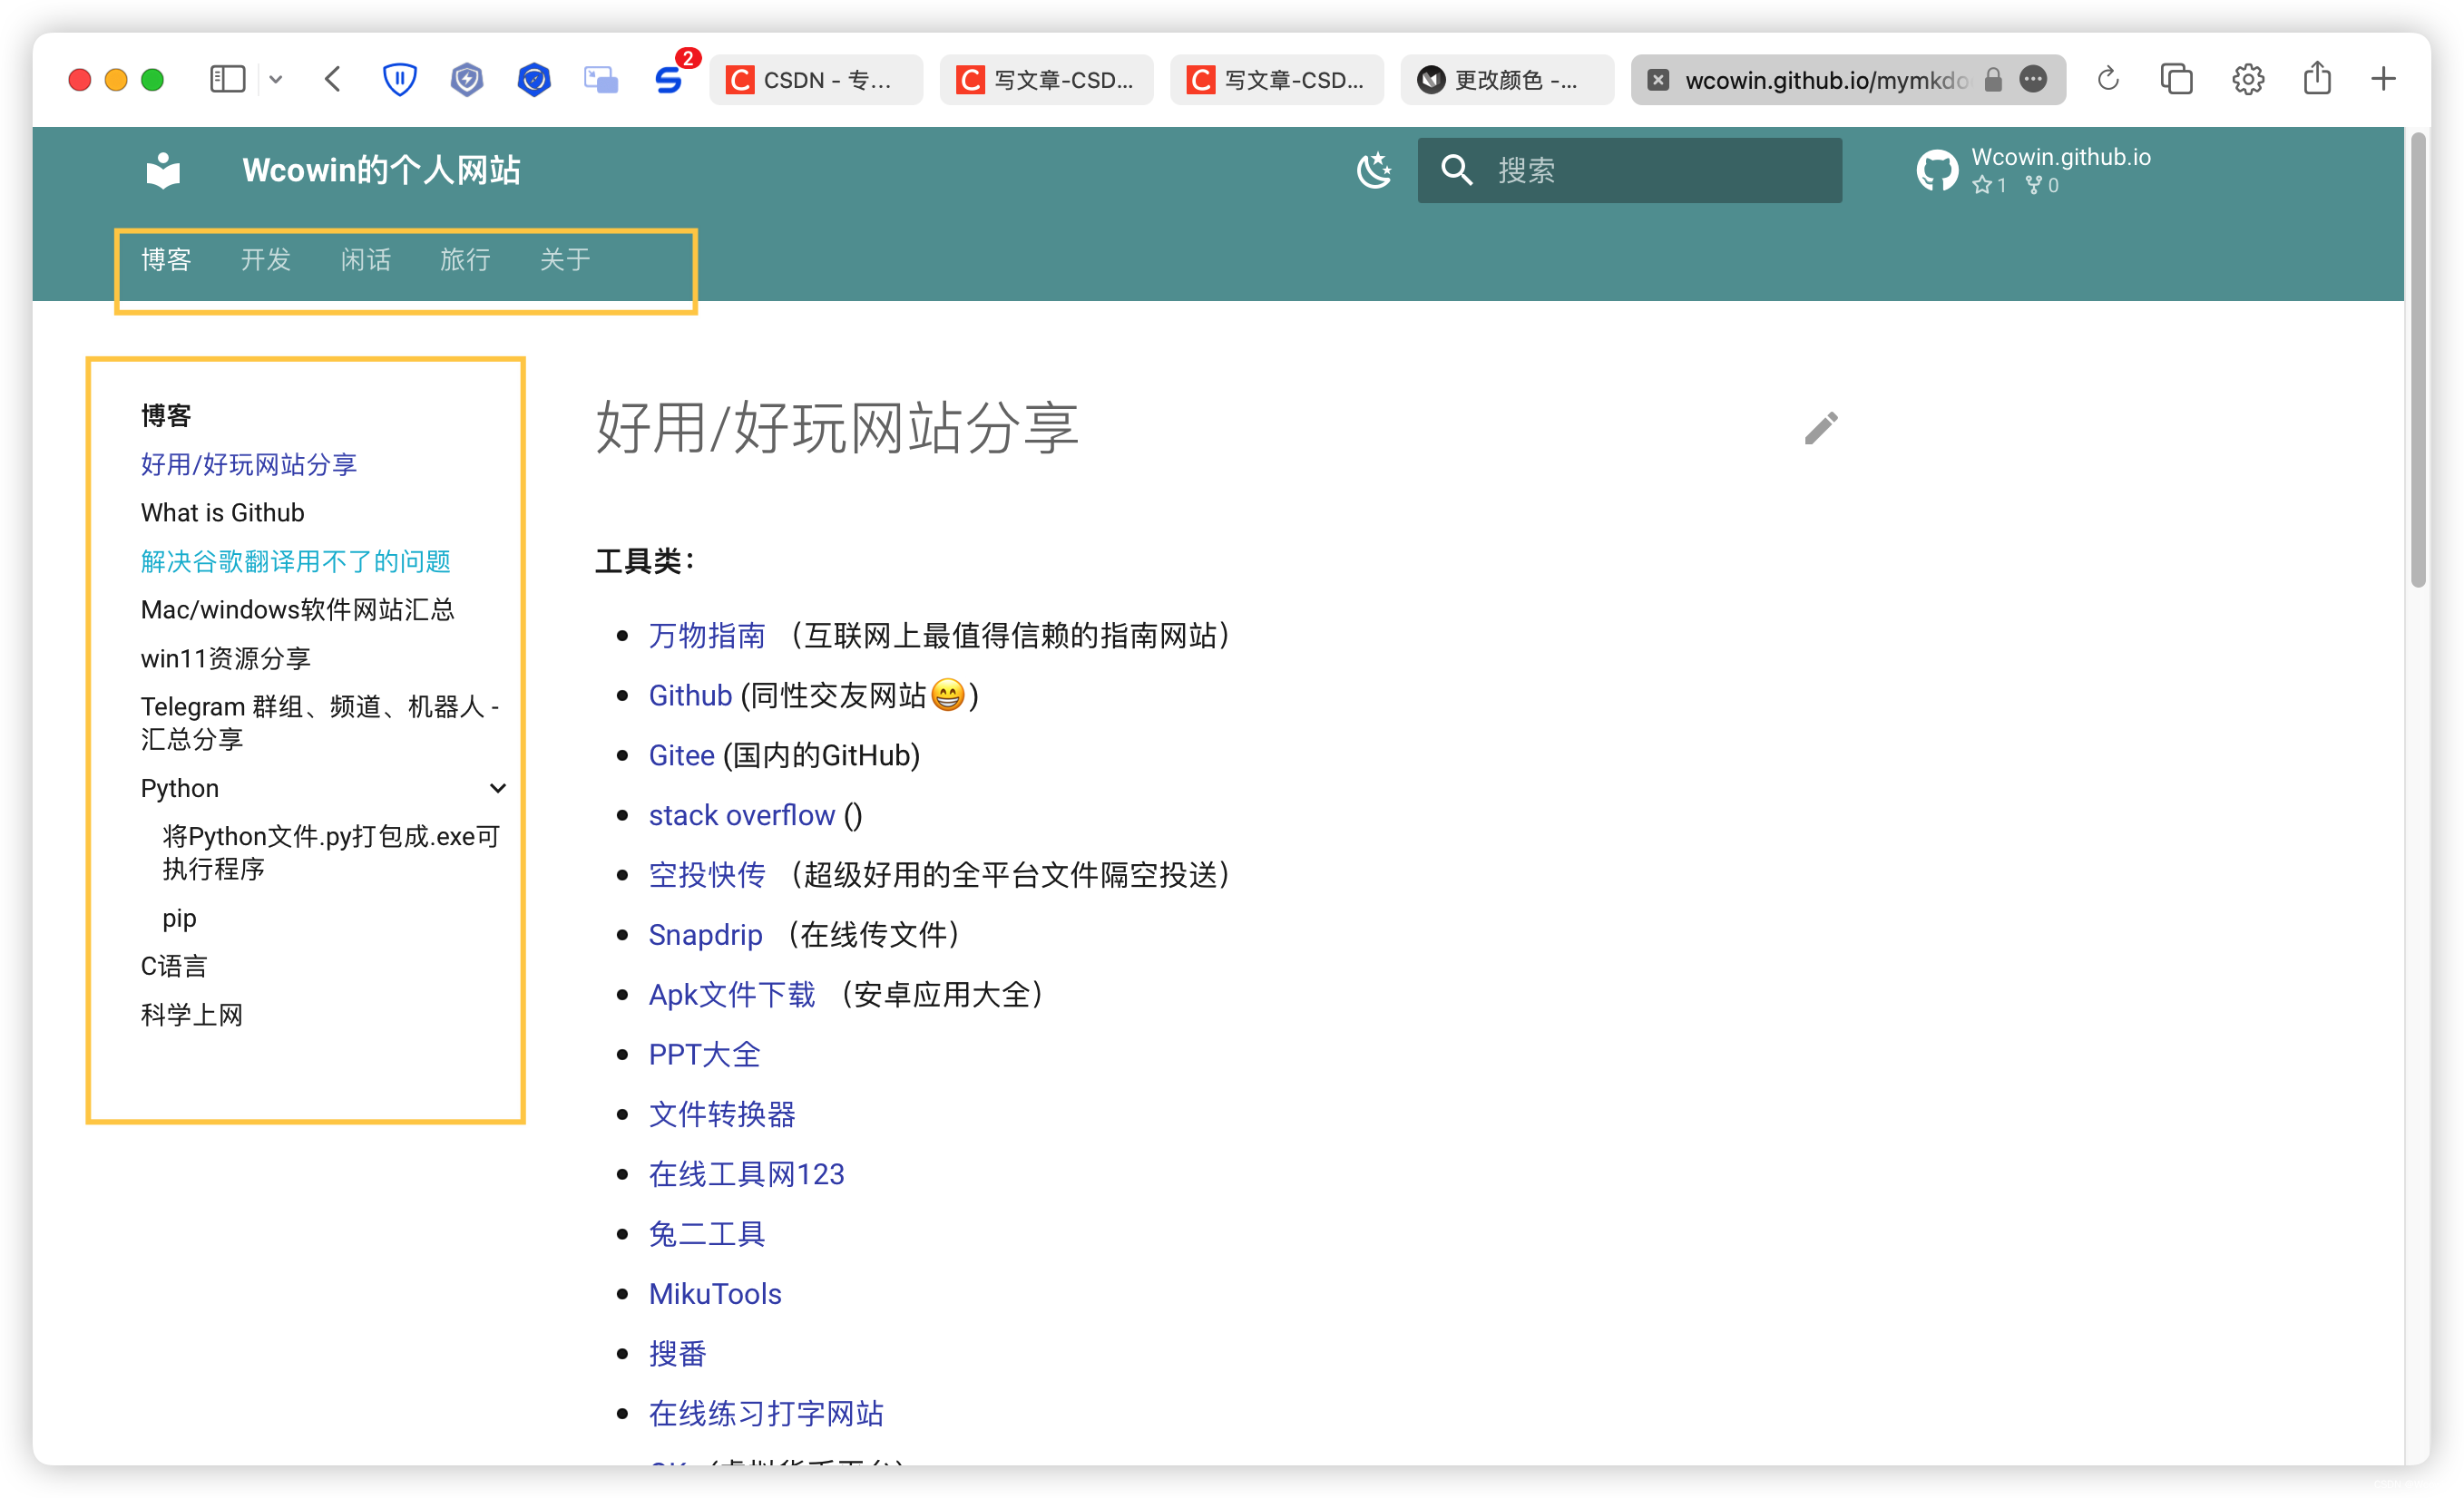This screenshot has height=1498, width=2464.
Task: Expand the Python section in the sidebar
Action: pos(498,789)
